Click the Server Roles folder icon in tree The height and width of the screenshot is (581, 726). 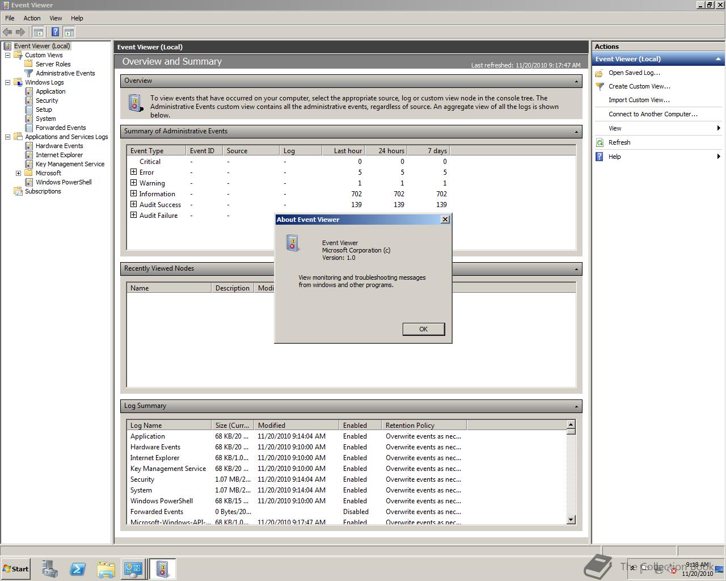click(28, 64)
